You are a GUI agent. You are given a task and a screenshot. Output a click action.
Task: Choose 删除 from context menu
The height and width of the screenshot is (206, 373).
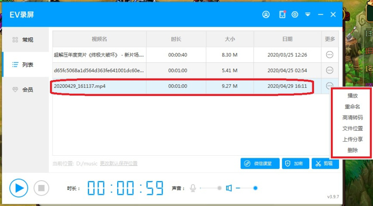coord(353,150)
